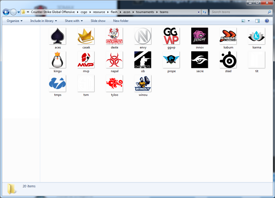The width and height of the screenshot is (275, 198).
Task: Click the folder icon in address bar
Action: pos(23,12)
